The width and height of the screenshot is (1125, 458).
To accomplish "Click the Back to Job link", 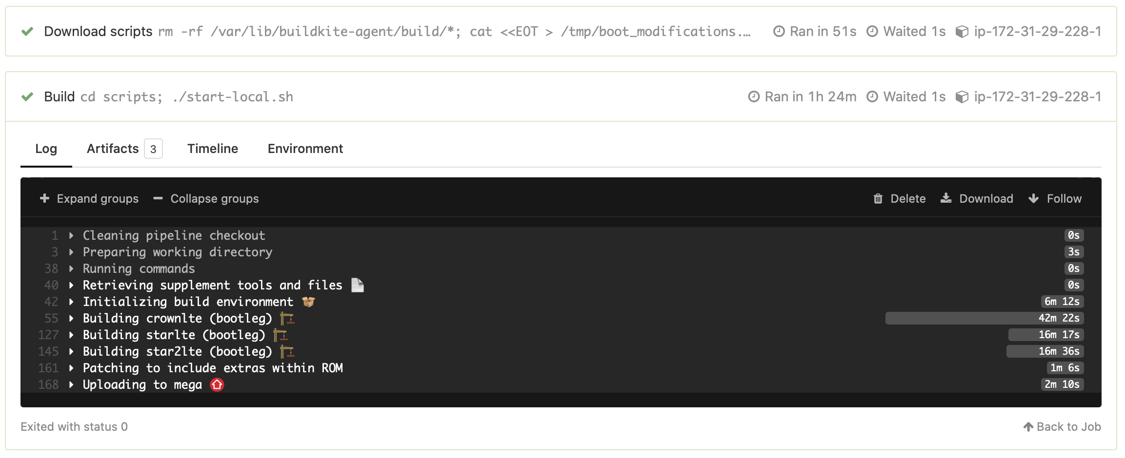I will 1062,427.
